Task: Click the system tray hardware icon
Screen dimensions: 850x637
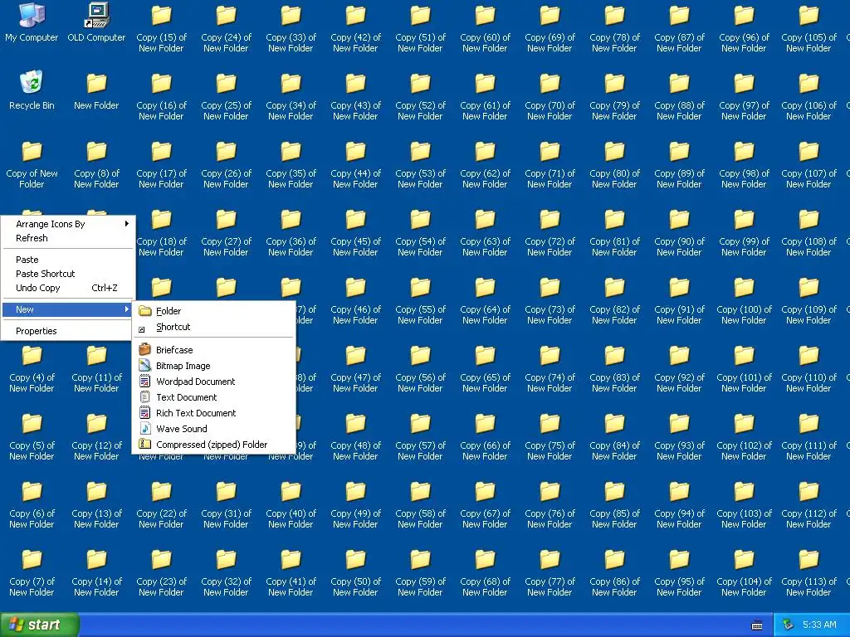Action: click(789, 625)
